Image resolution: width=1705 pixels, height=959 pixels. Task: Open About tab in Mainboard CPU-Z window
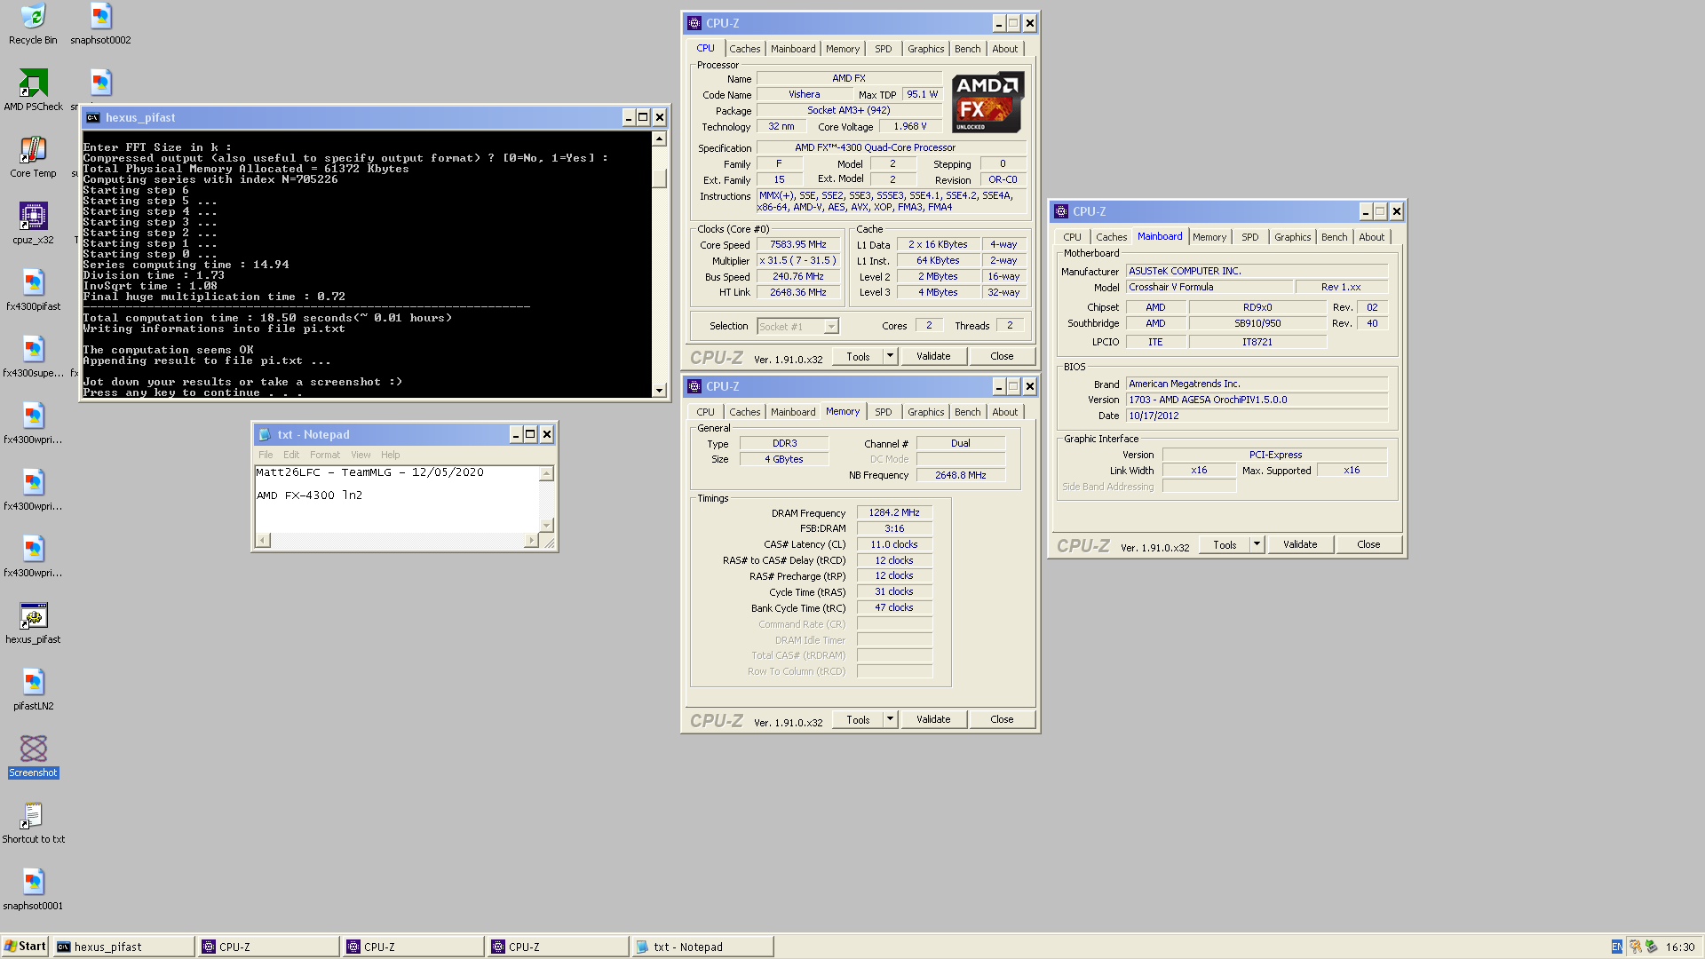click(x=1371, y=237)
